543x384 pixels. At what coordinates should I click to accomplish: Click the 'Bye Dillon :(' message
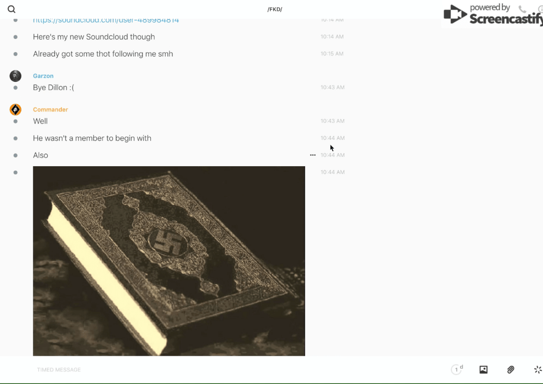click(53, 88)
